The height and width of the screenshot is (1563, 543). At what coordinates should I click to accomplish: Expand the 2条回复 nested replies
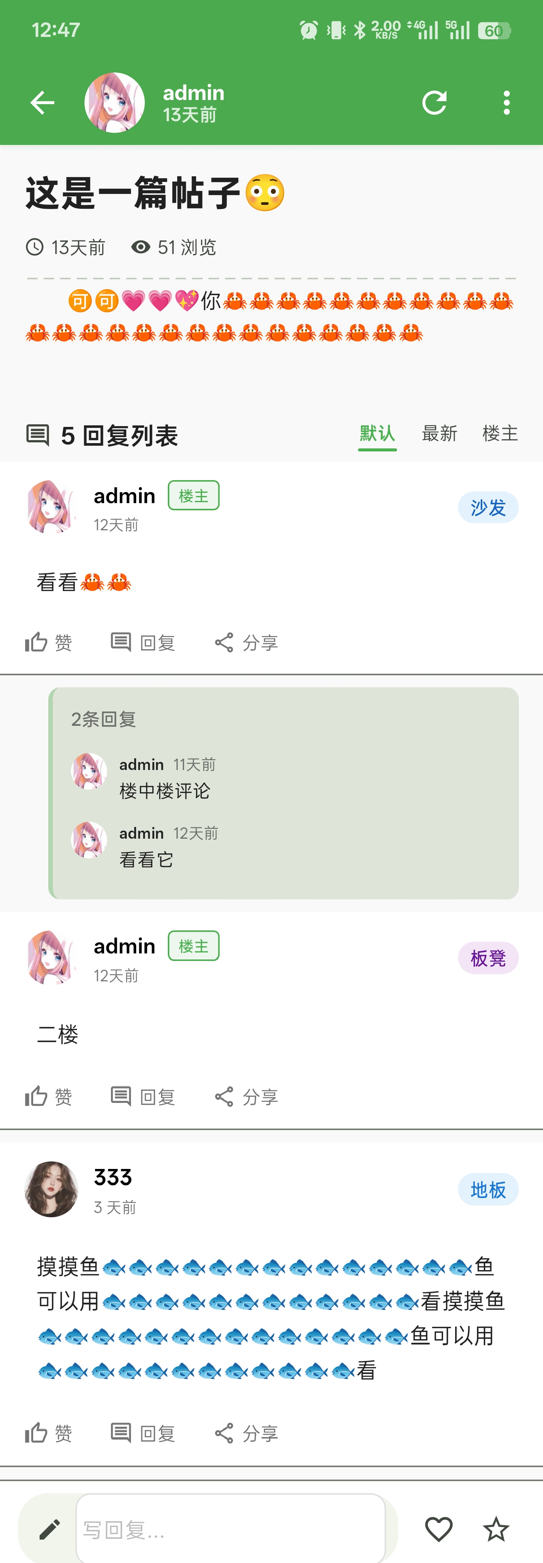(x=104, y=720)
